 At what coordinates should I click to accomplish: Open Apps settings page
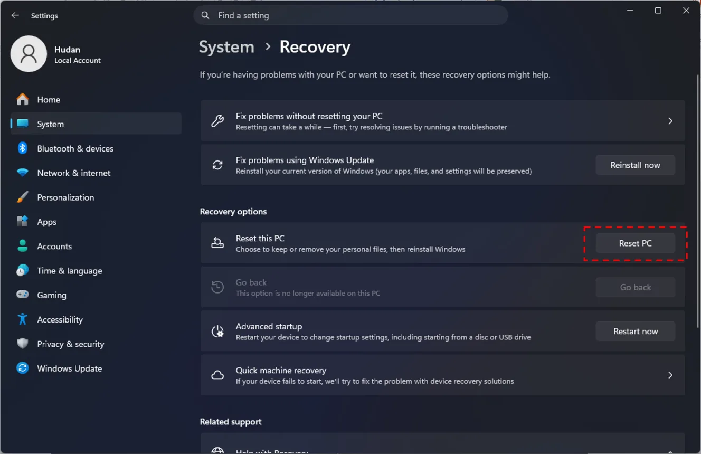pyautogui.click(x=96, y=222)
